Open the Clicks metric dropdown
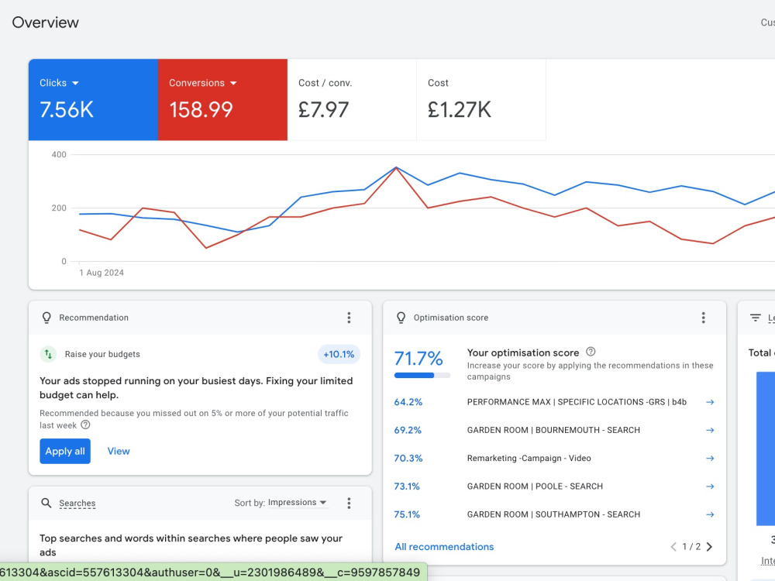 click(x=60, y=83)
